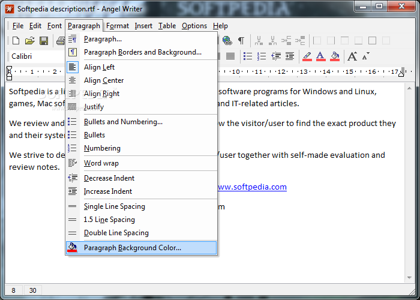
Task: Open the Edit menu
Action: (35, 26)
